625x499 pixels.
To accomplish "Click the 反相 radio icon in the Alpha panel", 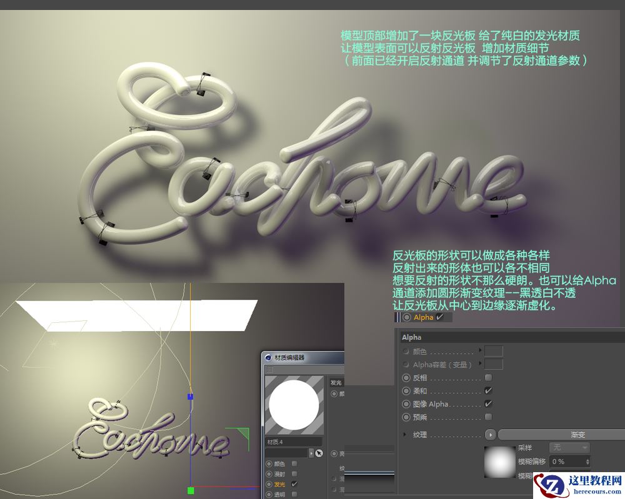I will tap(406, 377).
